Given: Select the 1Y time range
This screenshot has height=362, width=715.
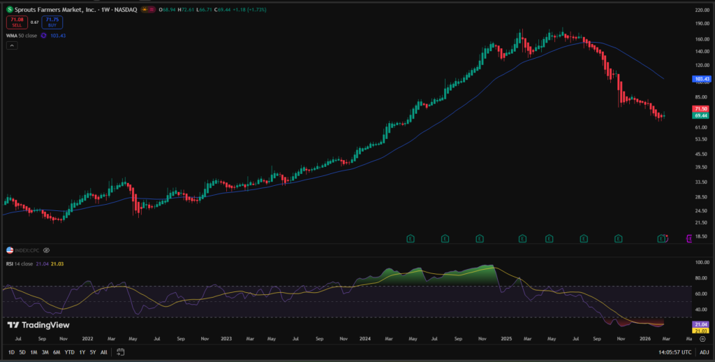Looking at the screenshot, I should (x=82, y=352).
